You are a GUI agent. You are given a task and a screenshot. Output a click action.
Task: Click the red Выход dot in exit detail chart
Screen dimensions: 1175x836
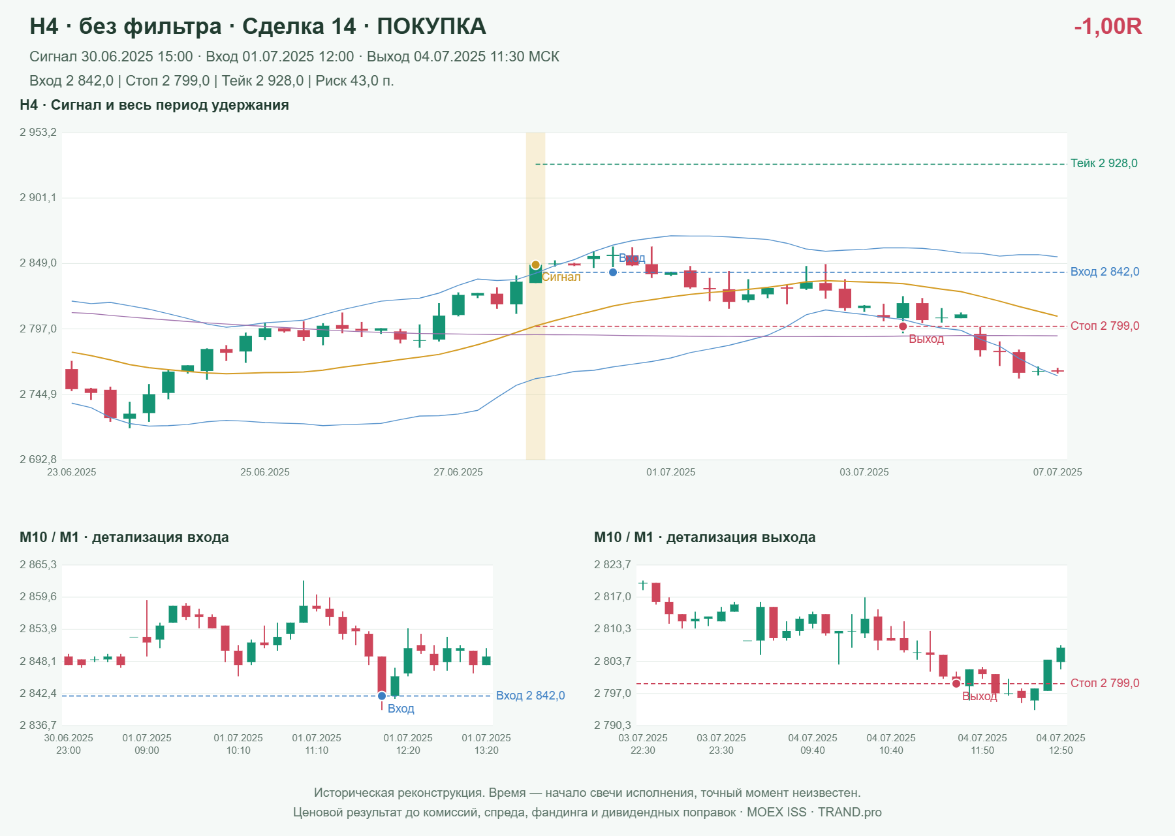956,684
